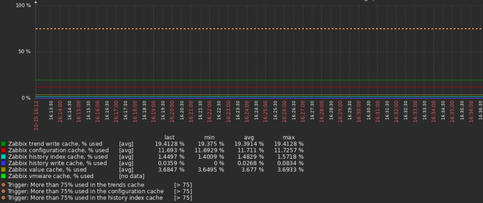Screen dimensions: 483x203
Task: Click the 16:20:00 time axis label
Action: pyautogui.click(x=172, y=111)
